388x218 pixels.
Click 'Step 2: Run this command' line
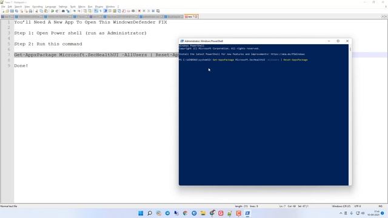(48, 44)
